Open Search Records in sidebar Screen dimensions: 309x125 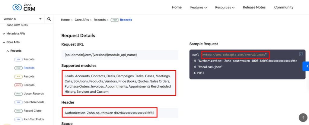pyautogui.click(x=29, y=102)
